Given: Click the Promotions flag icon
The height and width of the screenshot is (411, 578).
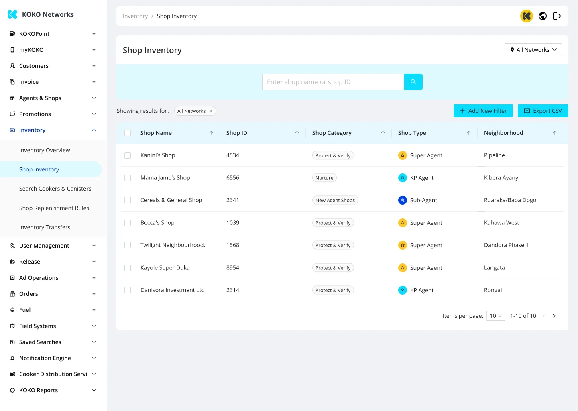Looking at the screenshot, I should [12, 114].
